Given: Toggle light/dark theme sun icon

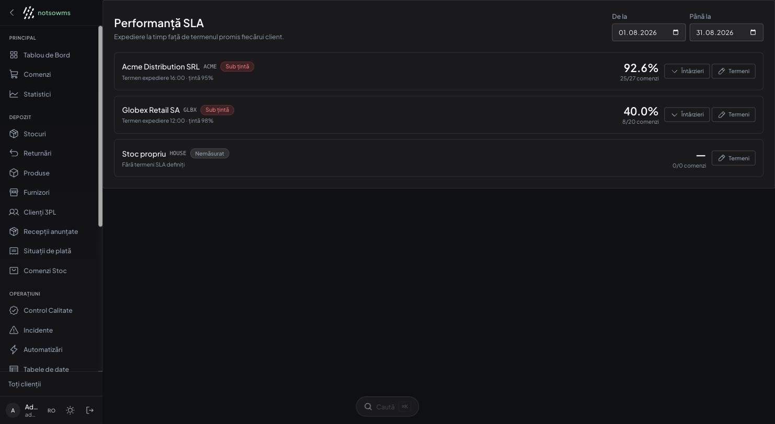Looking at the screenshot, I should 70,410.
